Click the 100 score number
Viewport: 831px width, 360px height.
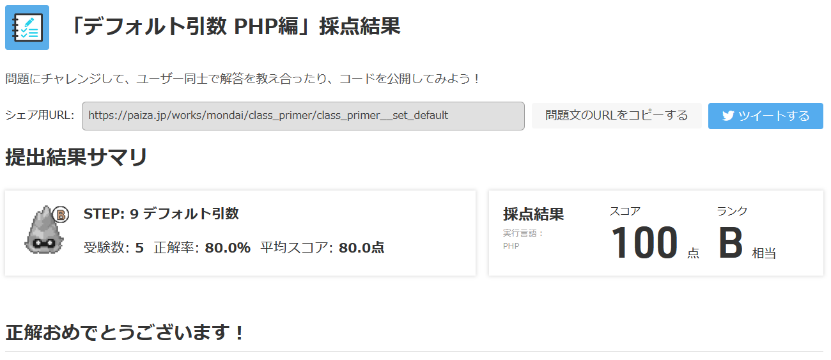(x=644, y=244)
